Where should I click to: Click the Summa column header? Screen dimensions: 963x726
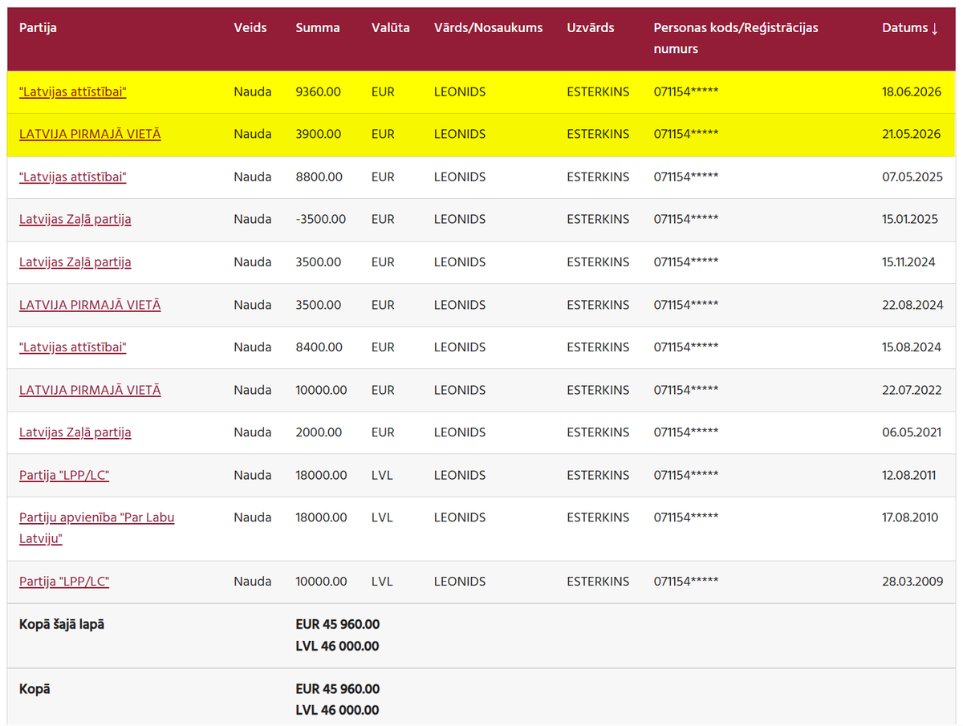coord(318,28)
